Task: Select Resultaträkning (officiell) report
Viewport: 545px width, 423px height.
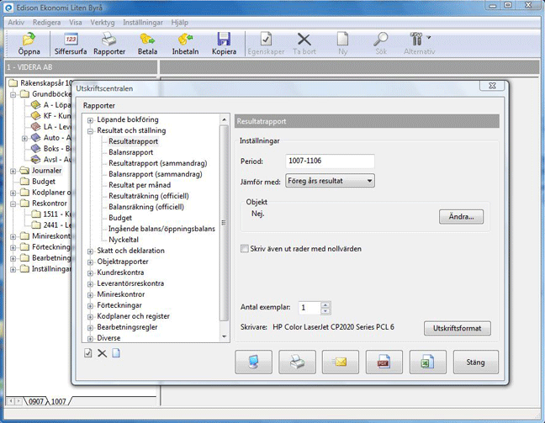Action: tap(149, 196)
